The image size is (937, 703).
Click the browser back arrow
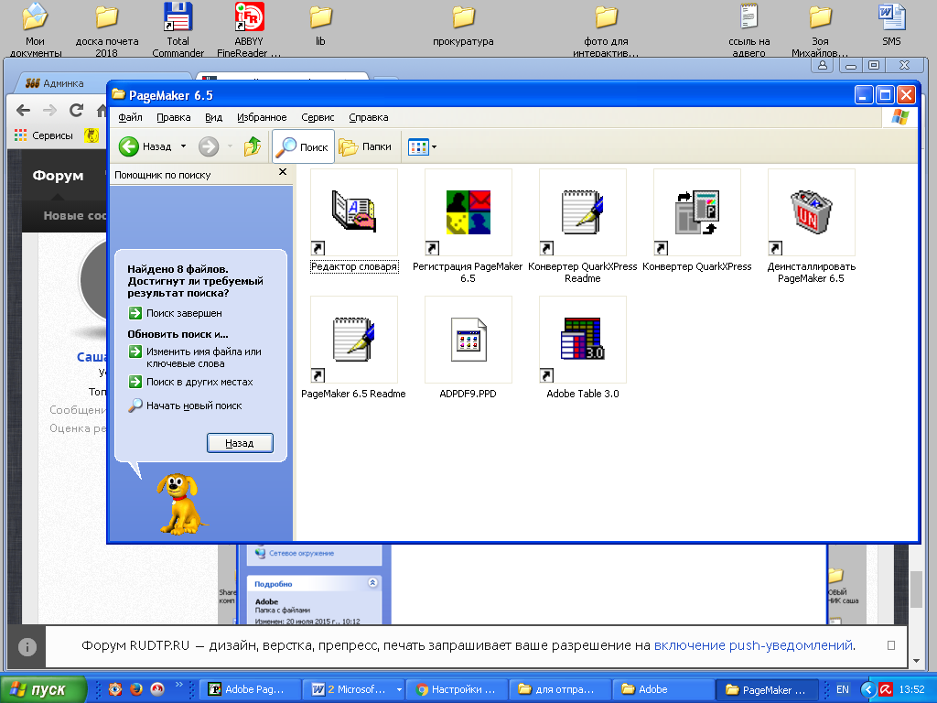point(23,110)
